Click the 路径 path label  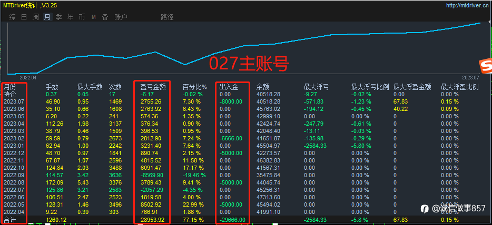[x=167, y=17]
